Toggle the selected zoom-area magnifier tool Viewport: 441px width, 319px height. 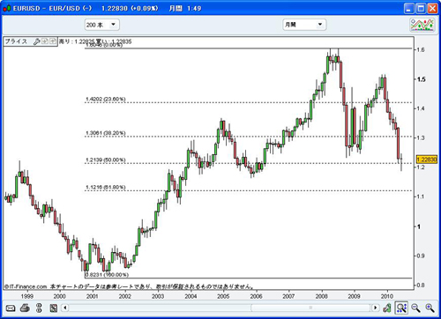click(x=401, y=308)
